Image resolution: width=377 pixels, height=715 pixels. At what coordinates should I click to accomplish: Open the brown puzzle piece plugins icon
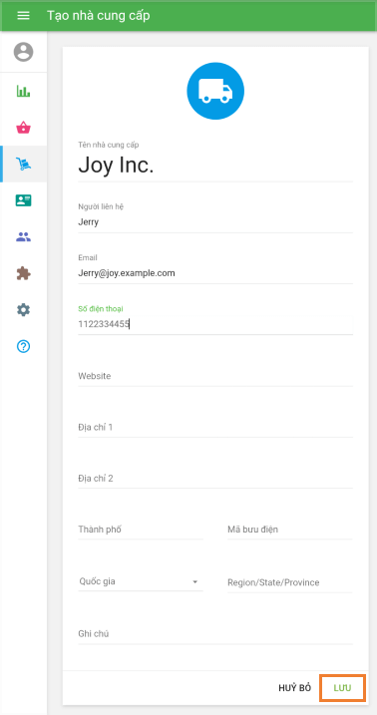(x=23, y=273)
